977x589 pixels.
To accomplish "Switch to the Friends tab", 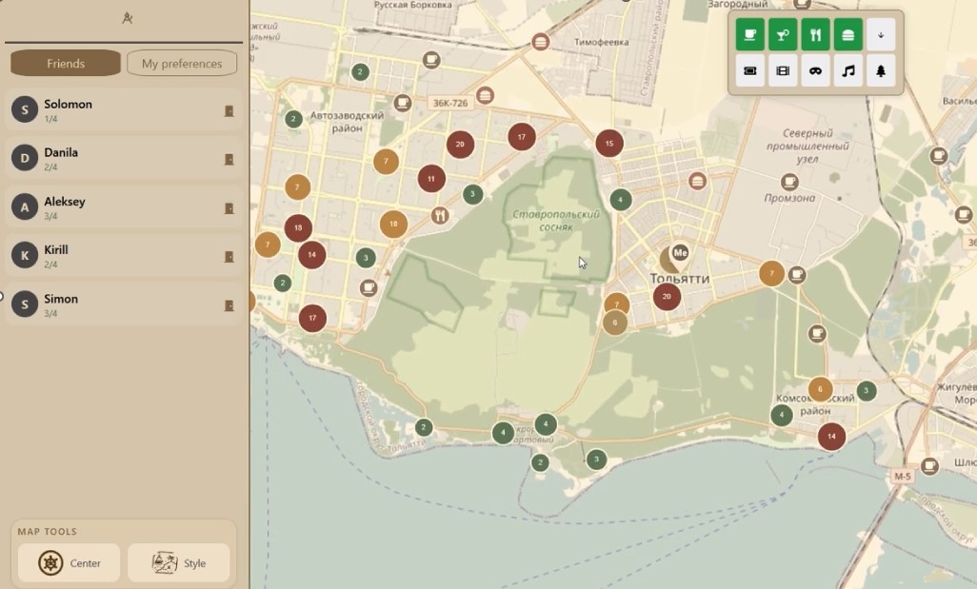I will click(x=66, y=63).
